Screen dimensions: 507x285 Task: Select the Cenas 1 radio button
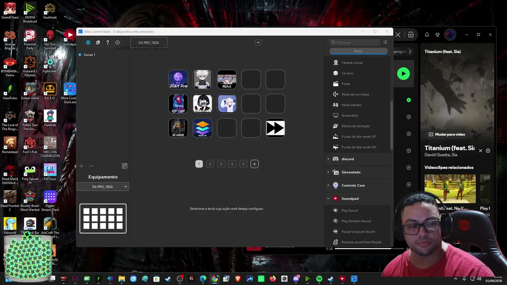click(80, 55)
